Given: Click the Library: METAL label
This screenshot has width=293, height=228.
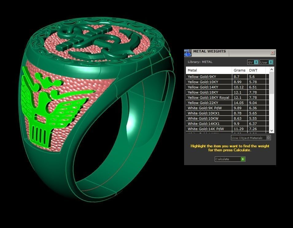Looking at the screenshot, I should click(x=200, y=62).
